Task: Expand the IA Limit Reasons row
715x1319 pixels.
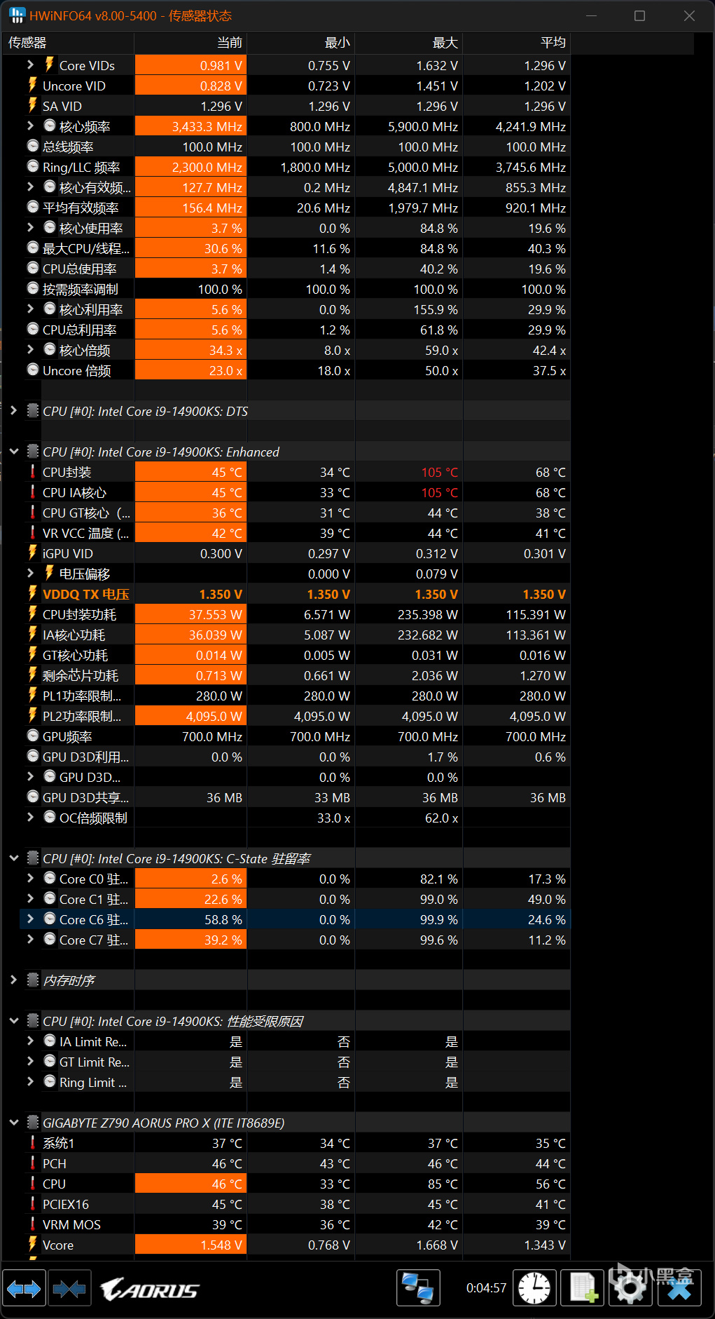Action: coord(30,1041)
